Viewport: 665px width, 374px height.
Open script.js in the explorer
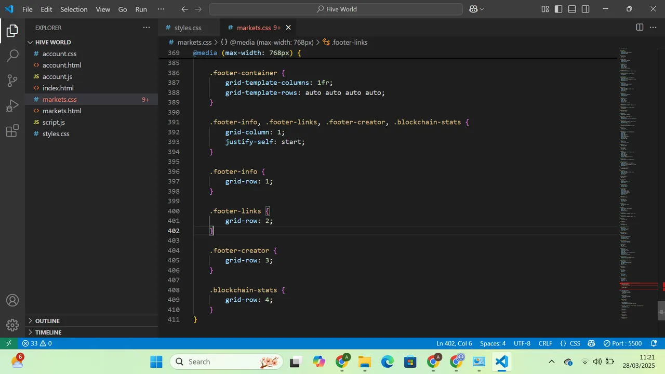point(91,122)
